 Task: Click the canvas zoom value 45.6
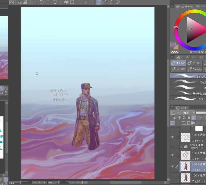pyautogui.click(x=12, y=183)
